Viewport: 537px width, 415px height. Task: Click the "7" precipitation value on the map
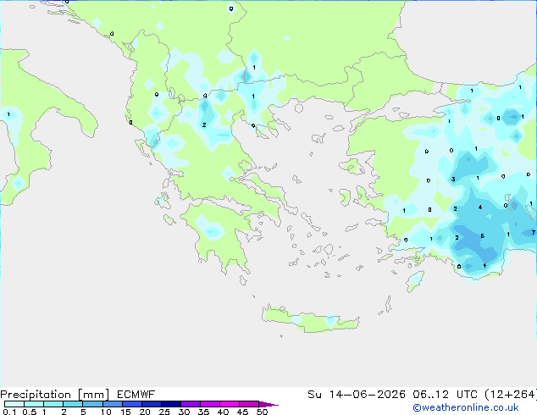tap(534, 233)
